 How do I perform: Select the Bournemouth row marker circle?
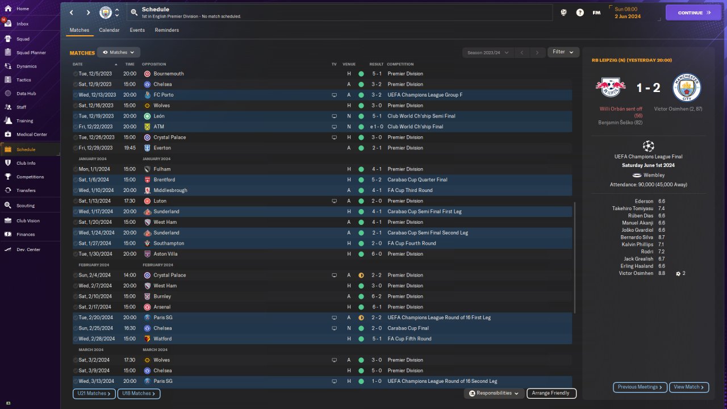coord(76,74)
